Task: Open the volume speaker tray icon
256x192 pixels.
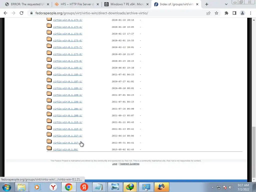Action: (231, 187)
